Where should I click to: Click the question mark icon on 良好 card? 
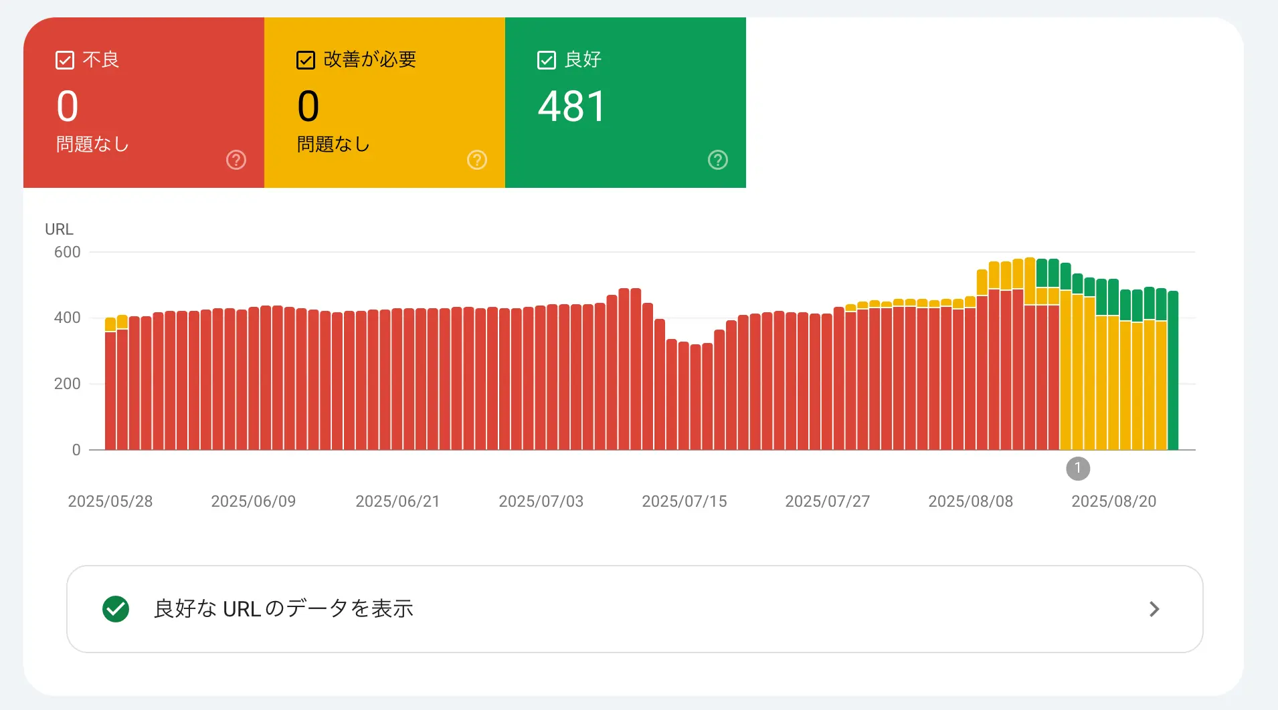click(x=718, y=160)
